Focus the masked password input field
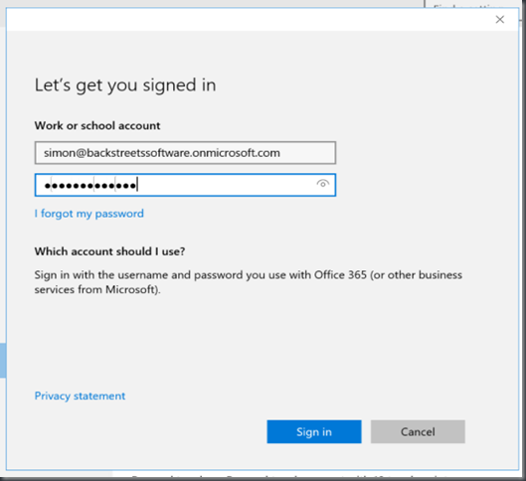526x481 pixels. tap(185, 185)
